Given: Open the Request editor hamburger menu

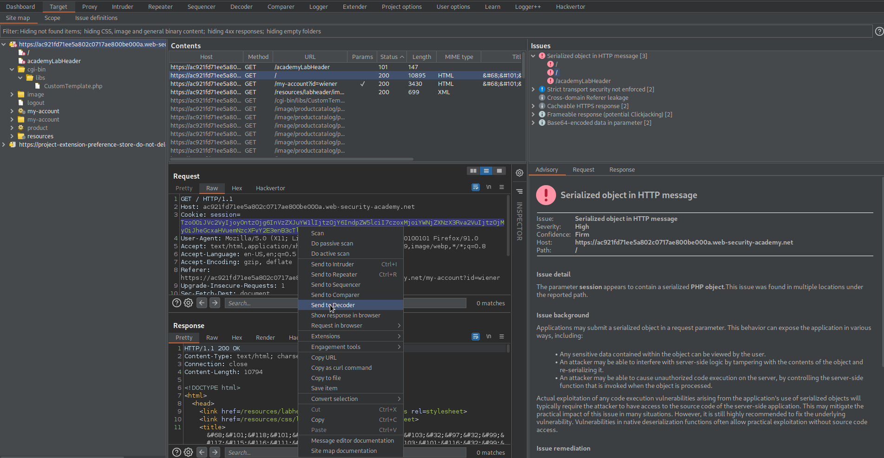Looking at the screenshot, I should point(502,187).
